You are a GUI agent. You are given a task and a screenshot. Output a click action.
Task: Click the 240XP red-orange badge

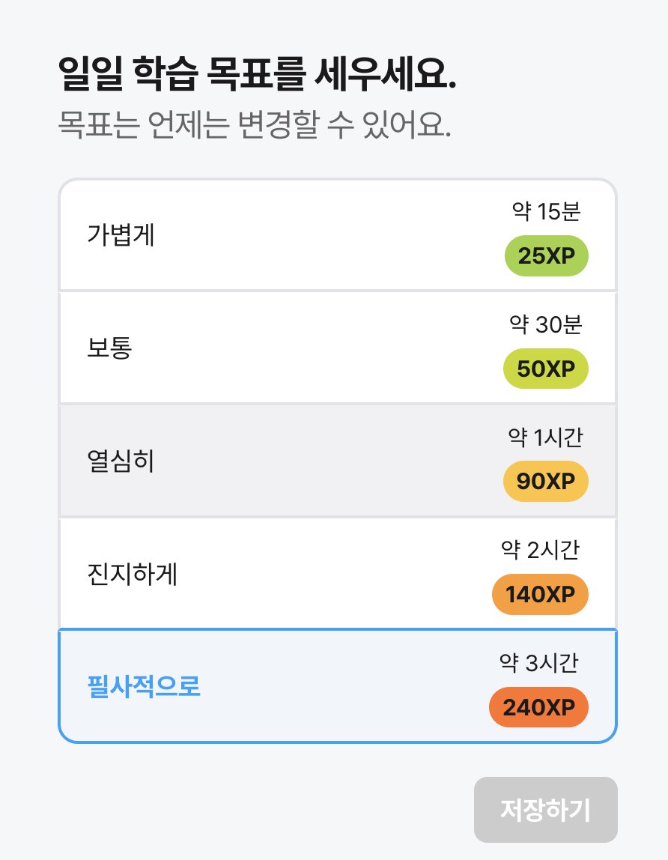tap(538, 707)
